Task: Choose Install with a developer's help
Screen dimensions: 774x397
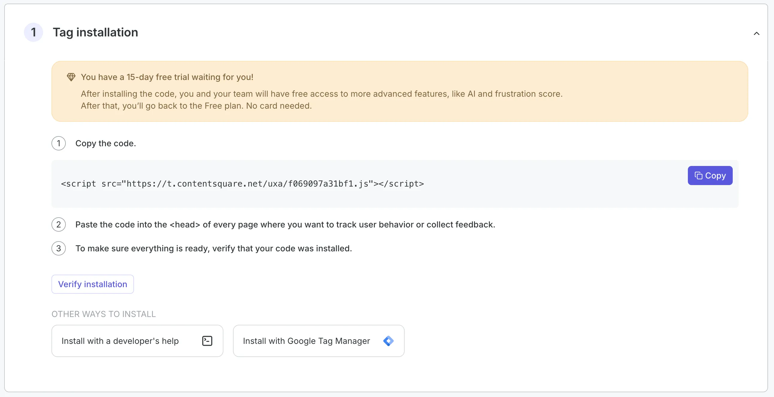Action: 137,341
